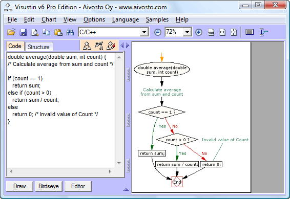This screenshot has width=290, height=199.
Task: Click the fit-to-width icon
Action: [222, 32]
